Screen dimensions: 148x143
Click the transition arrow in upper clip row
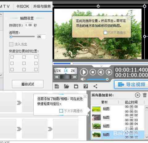pyautogui.click(x=19, y=103)
